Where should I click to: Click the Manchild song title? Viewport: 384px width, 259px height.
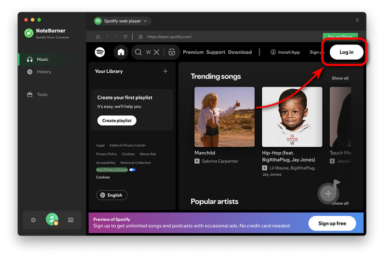(205, 153)
